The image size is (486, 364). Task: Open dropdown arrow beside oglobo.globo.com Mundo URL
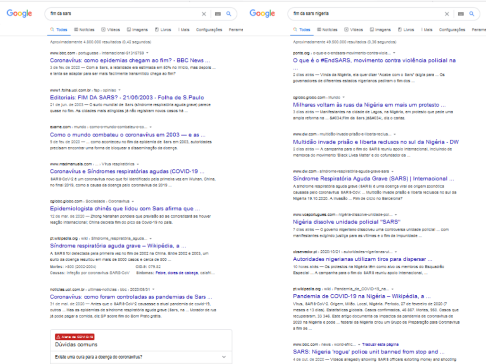344,97
